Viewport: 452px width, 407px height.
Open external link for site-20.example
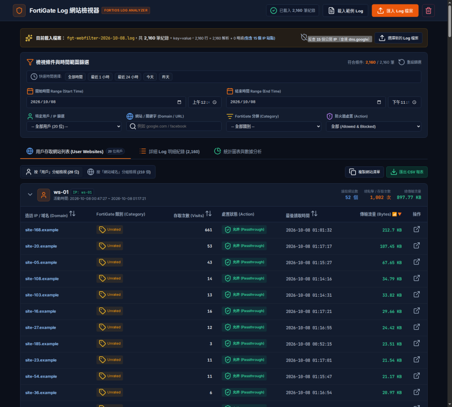pyautogui.click(x=417, y=245)
